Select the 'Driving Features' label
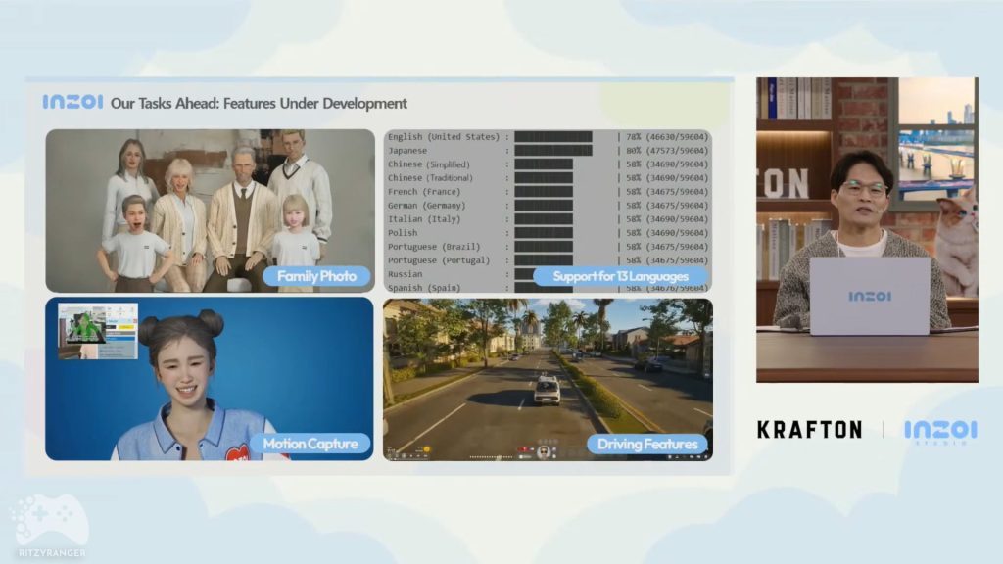 [647, 444]
